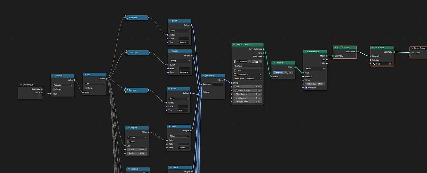Select the N-gons mode in Fill Curve
Image resolution: width=427 pixels, height=173 pixels.
pyautogui.click(x=288, y=72)
